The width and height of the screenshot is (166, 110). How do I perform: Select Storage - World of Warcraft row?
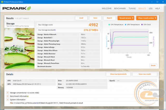(x=68, y=34)
